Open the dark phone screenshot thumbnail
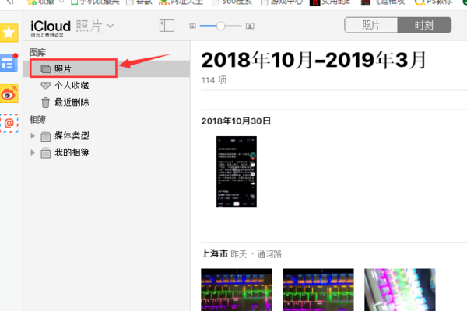Image resolution: width=467 pixels, height=311 pixels. 237,171
